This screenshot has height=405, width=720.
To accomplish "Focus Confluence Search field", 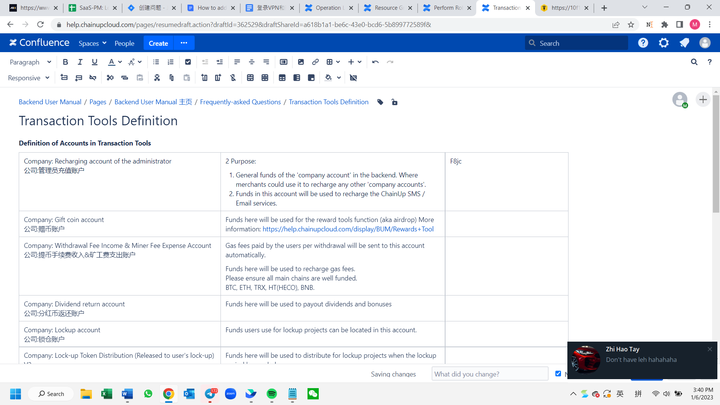I will pyautogui.click(x=577, y=43).
